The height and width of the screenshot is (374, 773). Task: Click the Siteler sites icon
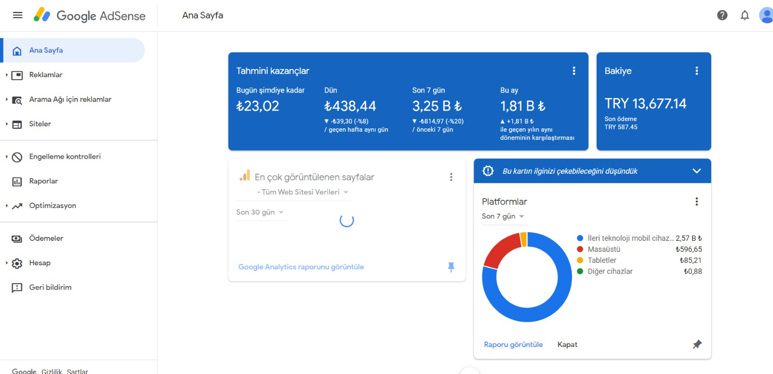click(x=17, y=125)
